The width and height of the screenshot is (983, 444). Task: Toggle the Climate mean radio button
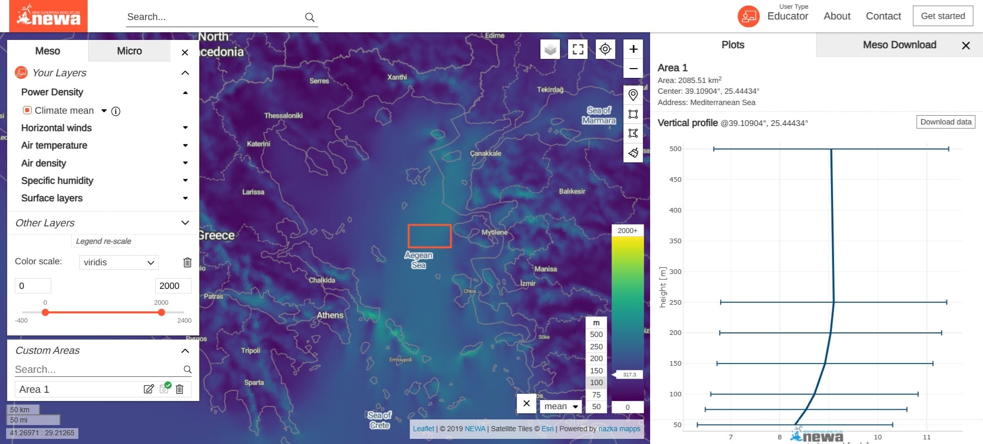pos(28,111)
